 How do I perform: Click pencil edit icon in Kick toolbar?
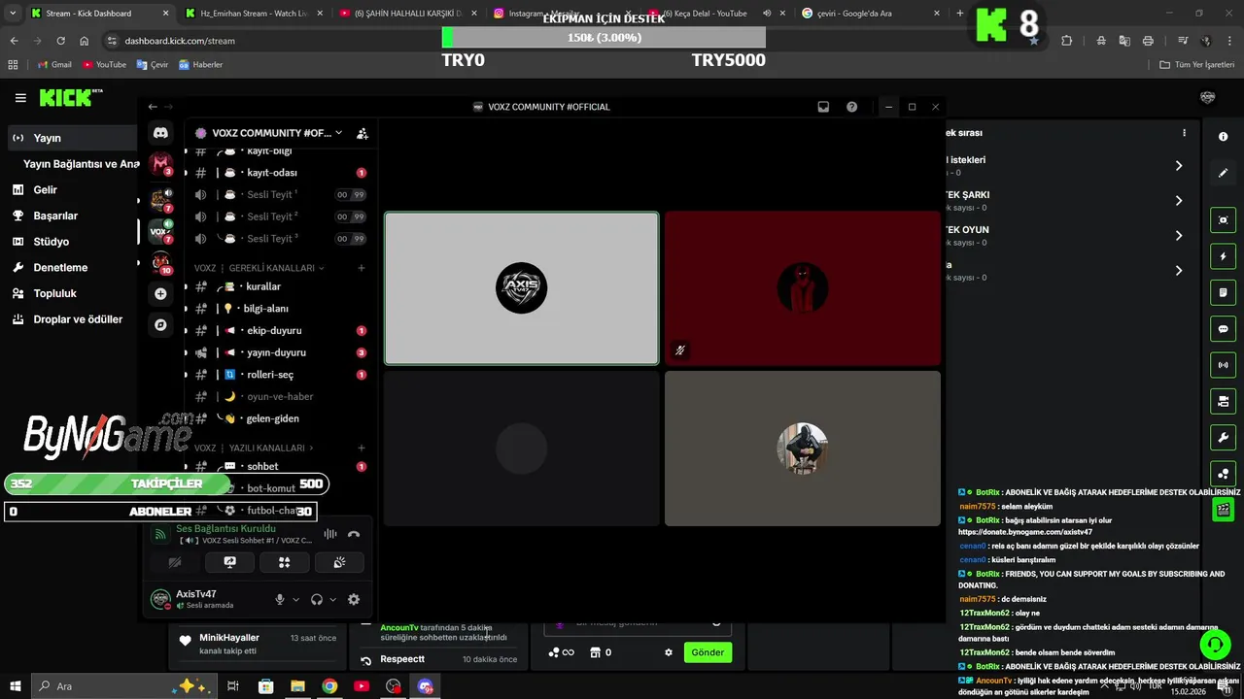(x=1223, y=173)
